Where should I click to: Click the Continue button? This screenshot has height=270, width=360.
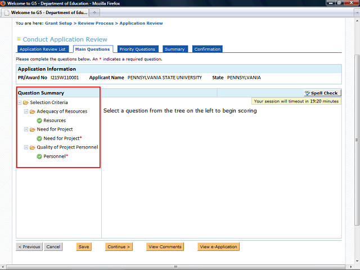tap(119, 247)
